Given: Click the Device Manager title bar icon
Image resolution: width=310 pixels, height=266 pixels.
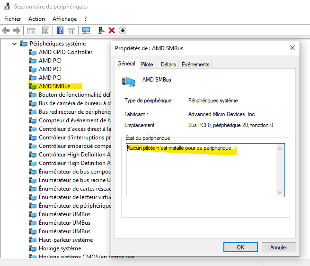Looking at the screenshot, I should pos(7,6).
